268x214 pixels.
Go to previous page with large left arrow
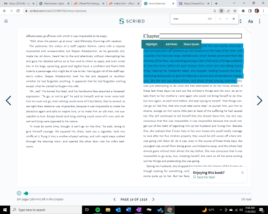tap(8, 100)
